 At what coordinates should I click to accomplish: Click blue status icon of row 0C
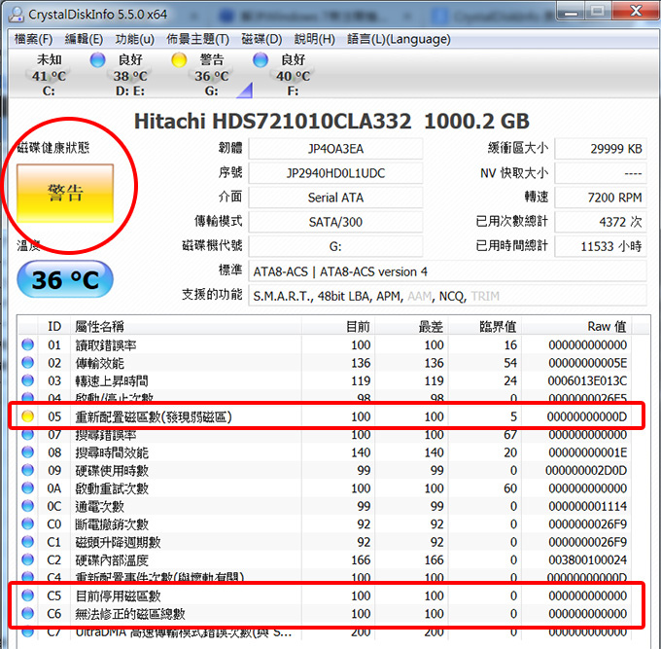coord(28,506)
